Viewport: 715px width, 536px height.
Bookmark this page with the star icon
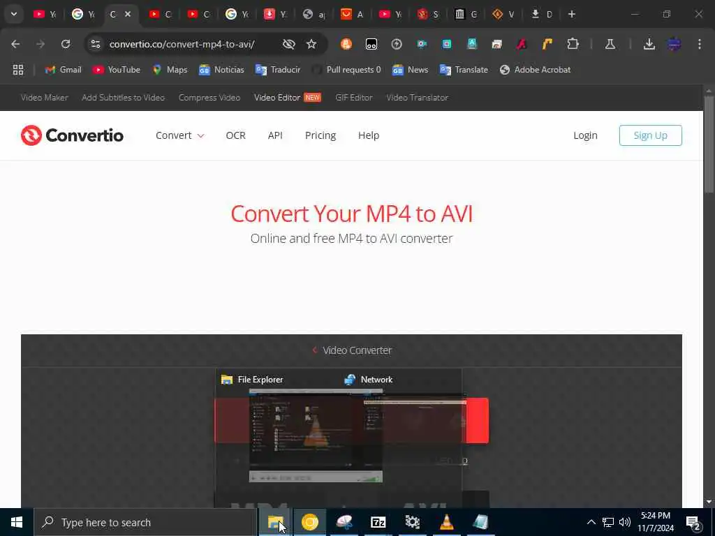(x=311, y=44)
